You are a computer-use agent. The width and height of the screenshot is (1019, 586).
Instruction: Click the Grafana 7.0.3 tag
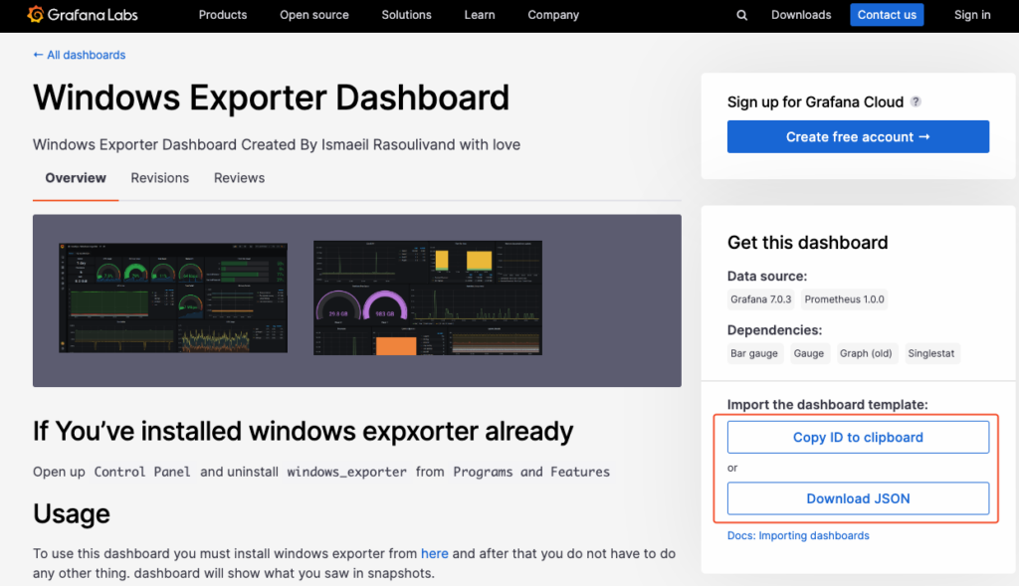(761, 299)
